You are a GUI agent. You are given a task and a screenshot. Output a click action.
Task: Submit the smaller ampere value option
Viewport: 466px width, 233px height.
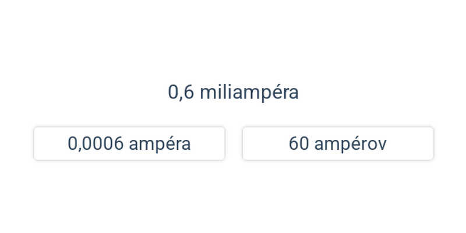pyautogui.click(x=129, y=143)
